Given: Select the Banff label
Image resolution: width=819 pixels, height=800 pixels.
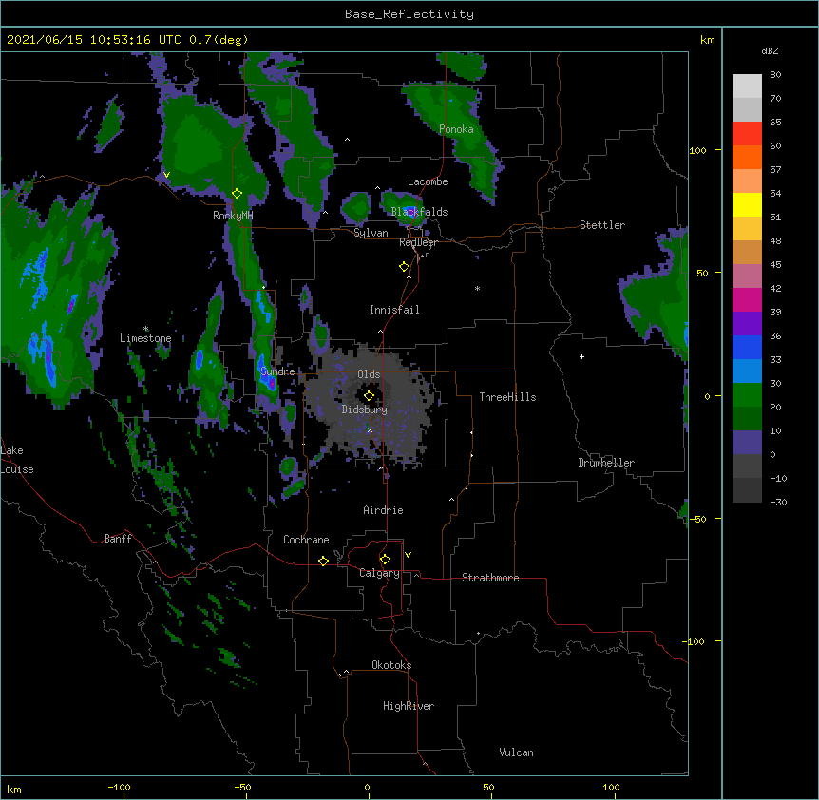Looking at the screenshot, I should click(x=118, y=539).
